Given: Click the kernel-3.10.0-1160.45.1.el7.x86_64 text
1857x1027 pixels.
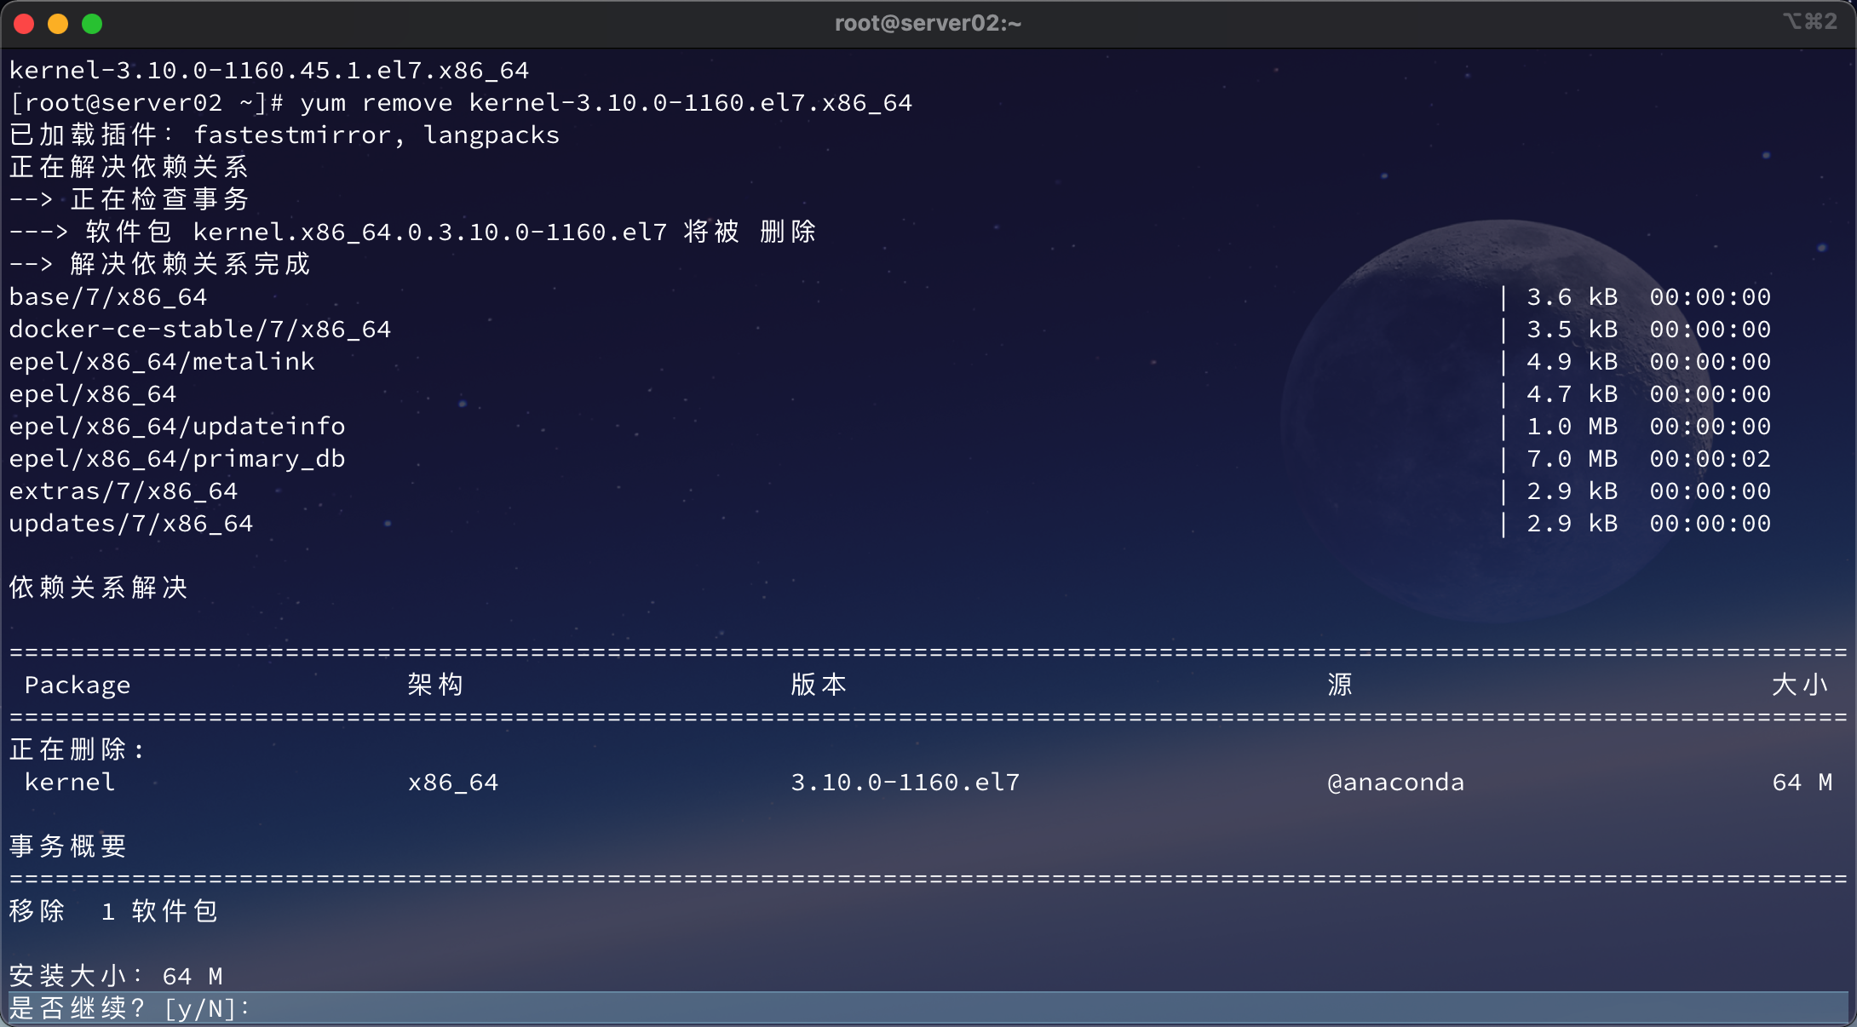Looking at the screenshot, I should (268, 70).
